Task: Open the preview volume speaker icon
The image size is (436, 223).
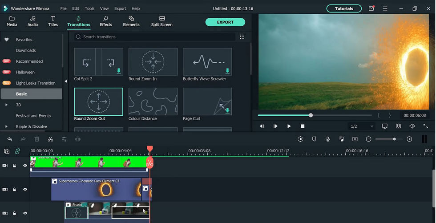Action: [x=412, y=126]
